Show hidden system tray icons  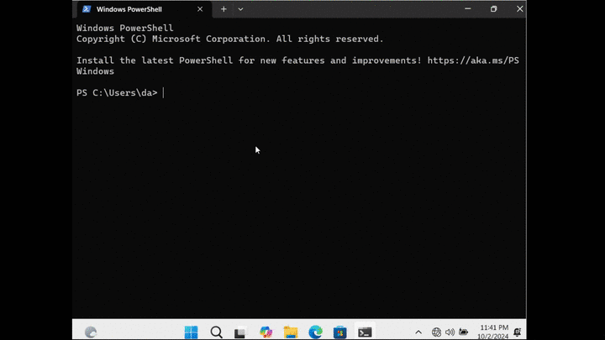418,332
